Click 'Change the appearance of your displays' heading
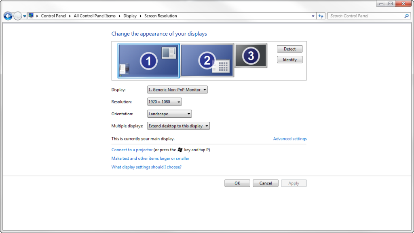414x233 pixels. [159, 34]
